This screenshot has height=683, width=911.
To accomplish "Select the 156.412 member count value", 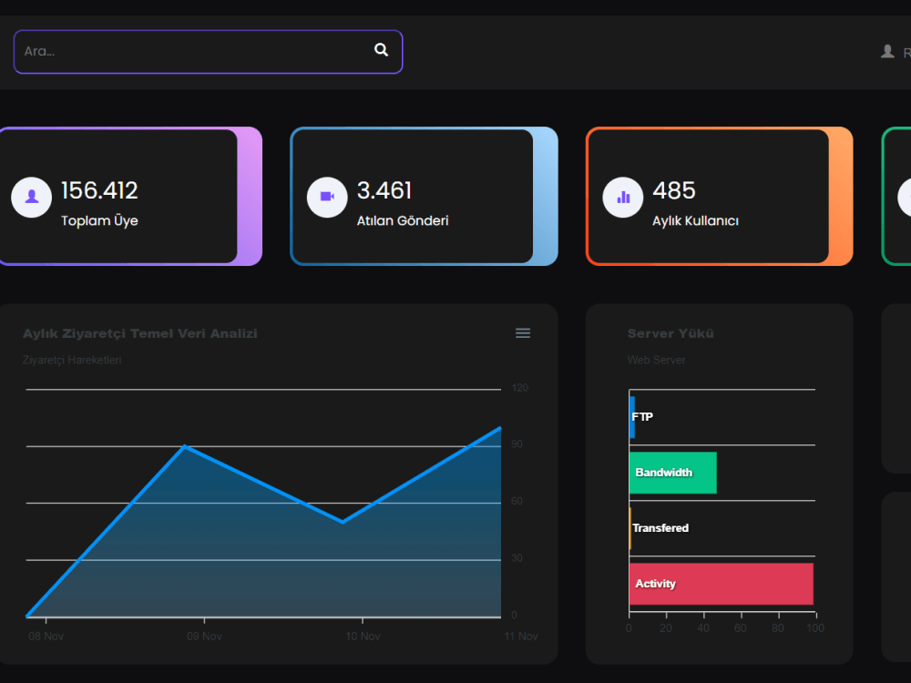I will (x=99, y=190).
